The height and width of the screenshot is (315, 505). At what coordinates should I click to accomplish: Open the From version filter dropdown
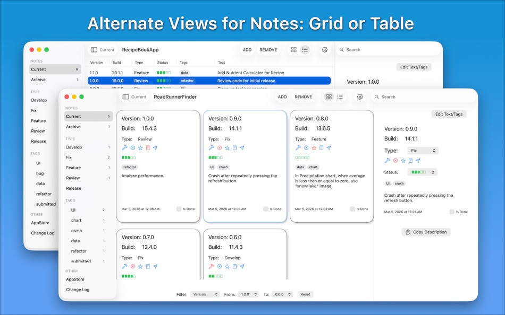pyautogui.click(x=249, y=294)
